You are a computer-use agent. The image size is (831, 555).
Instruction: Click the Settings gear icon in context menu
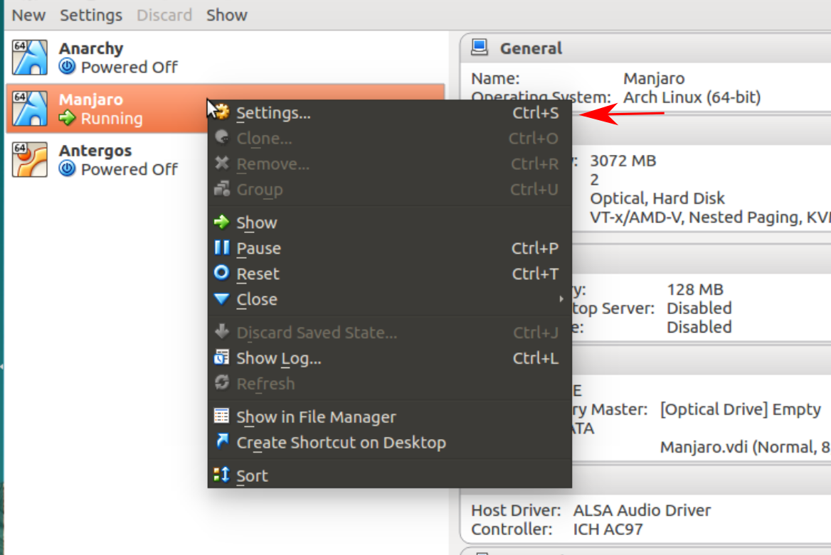click(223, 112)
